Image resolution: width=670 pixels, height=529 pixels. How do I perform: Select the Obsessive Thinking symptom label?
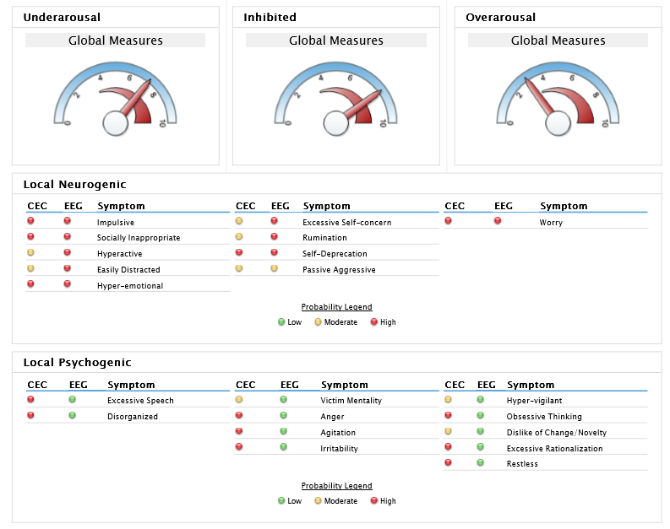tap(544, 417)
